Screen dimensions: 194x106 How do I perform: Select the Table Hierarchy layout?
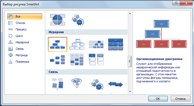[115, 44]
